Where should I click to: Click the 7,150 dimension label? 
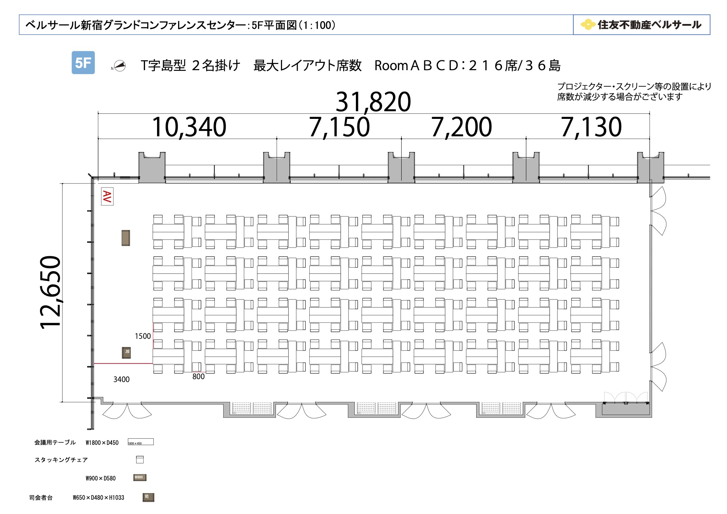pyautogui.click(x=340, y=127)
